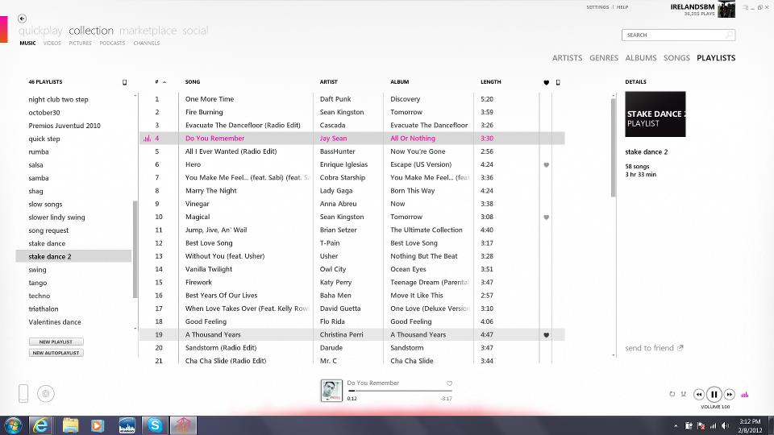Open HELP link
The width and height of the screenshot is (774, 435).
[622, 7]
